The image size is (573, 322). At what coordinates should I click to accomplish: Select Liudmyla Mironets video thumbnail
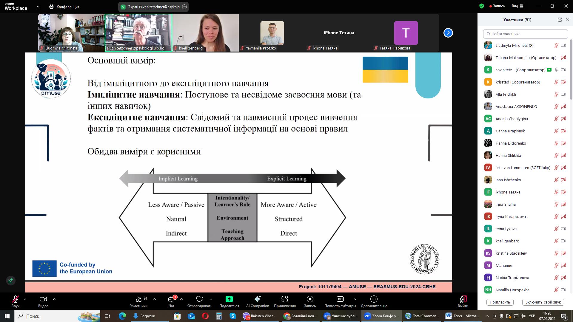pos(71,33)
